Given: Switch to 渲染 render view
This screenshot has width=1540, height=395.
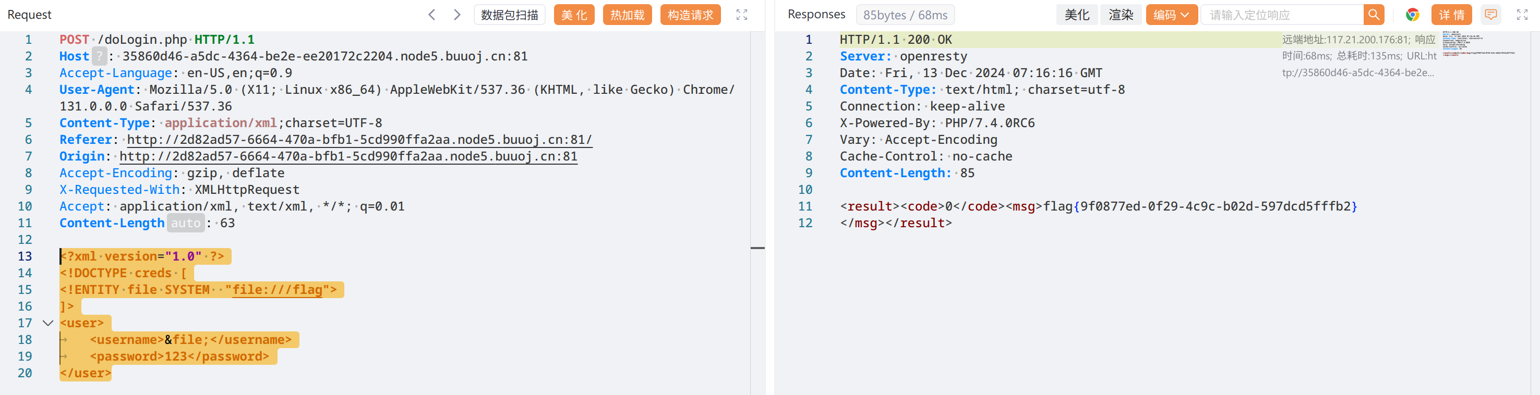Looking at the screenshot, I should point(1121,15).
